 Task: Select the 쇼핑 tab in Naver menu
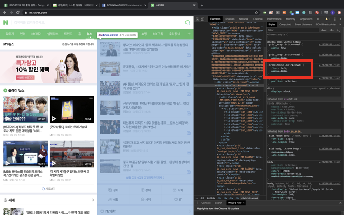pyautogui.click(x=144, y=34)
